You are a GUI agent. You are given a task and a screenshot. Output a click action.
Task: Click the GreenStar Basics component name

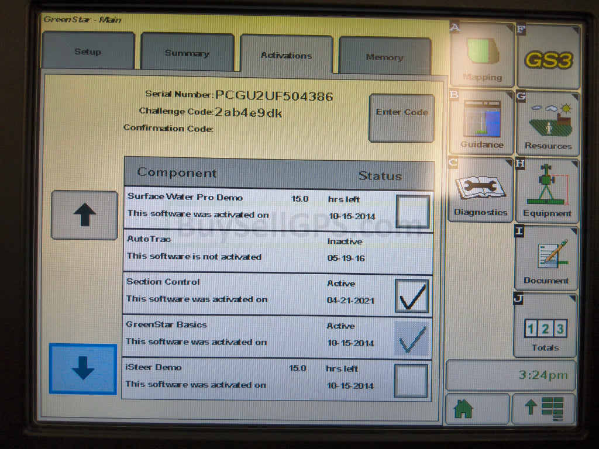[x=166, y=324]
